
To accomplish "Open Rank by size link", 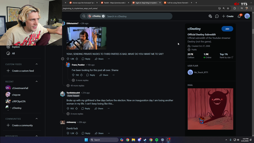I will (226, 57).
